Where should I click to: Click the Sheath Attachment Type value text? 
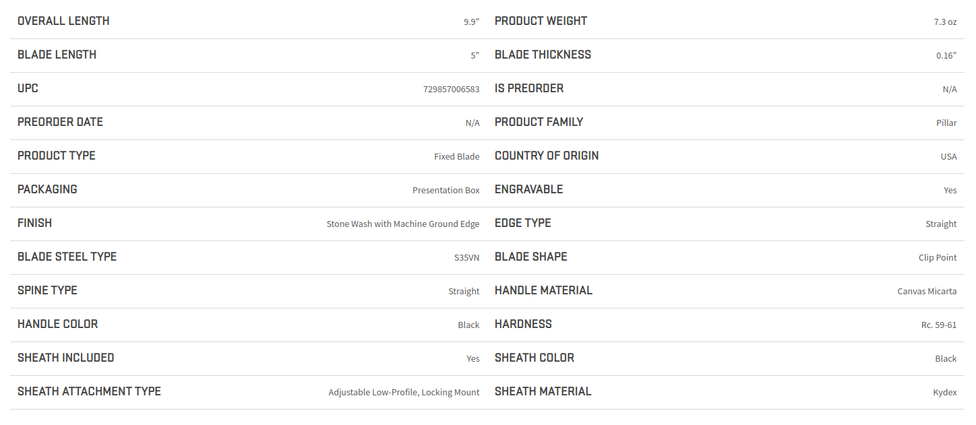pos(404,392)
